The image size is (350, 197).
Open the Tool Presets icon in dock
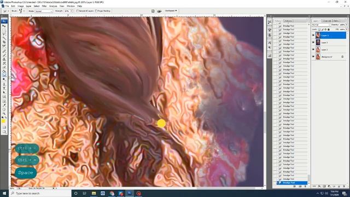(x=270, y=22)
